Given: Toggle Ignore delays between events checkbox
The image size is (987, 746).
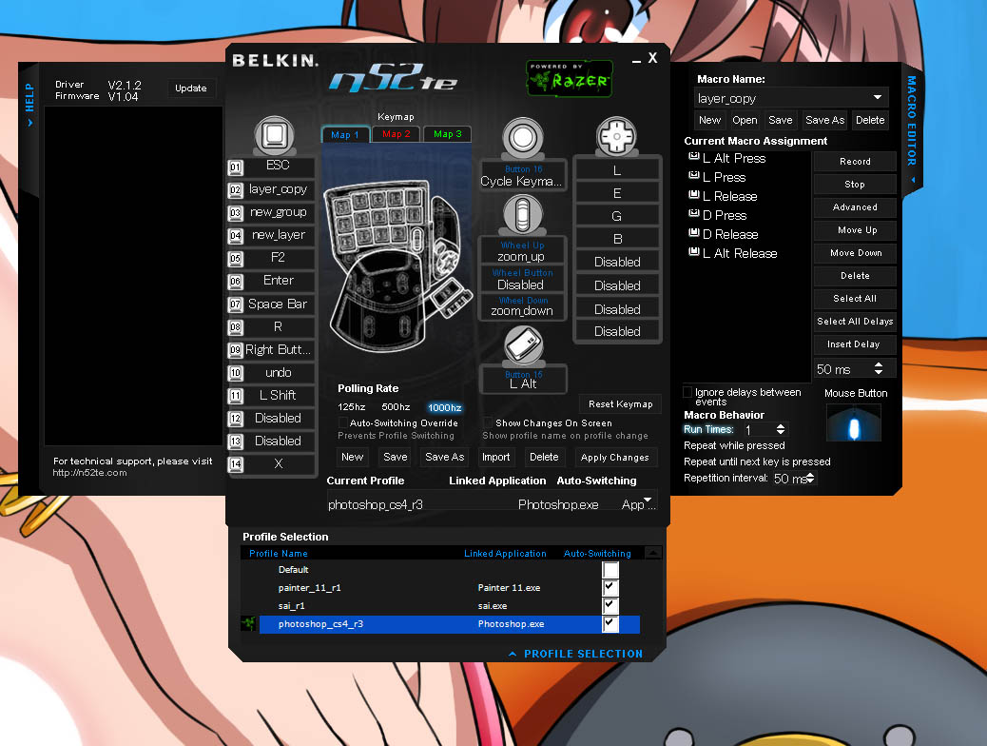Looking at the screenshot, I should (x=688, y=393).
